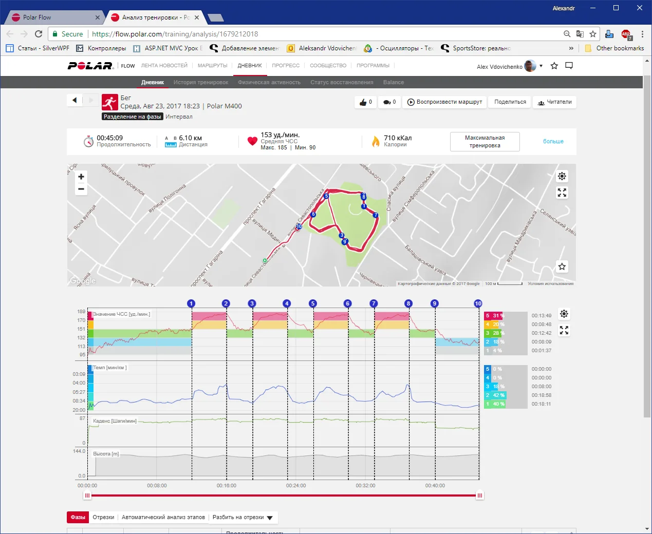The image size is (652, 534).
Task: Switch to Отрезки view
Action: tap(103, 517)
